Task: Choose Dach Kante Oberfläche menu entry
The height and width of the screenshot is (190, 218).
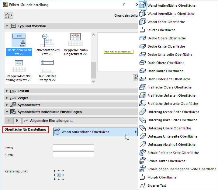Action: [x=178, y=71]
